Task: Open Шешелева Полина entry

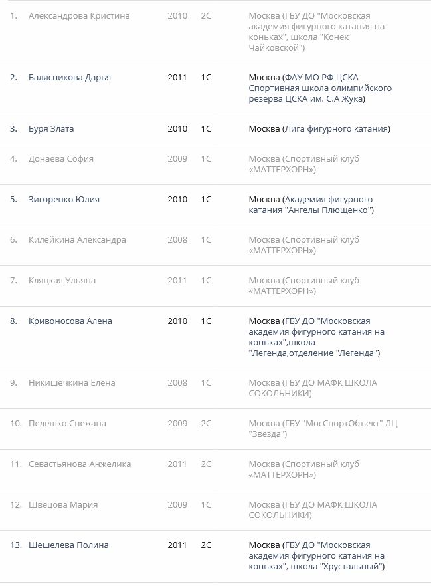Action: pyautogui.click(x=68, y=545)
